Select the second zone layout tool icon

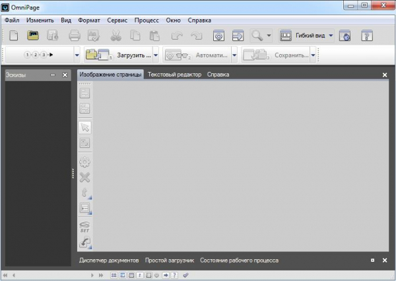84,108
